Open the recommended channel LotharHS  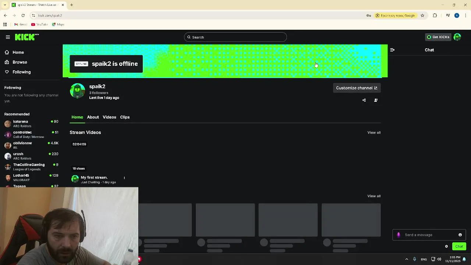coord(31,177)
